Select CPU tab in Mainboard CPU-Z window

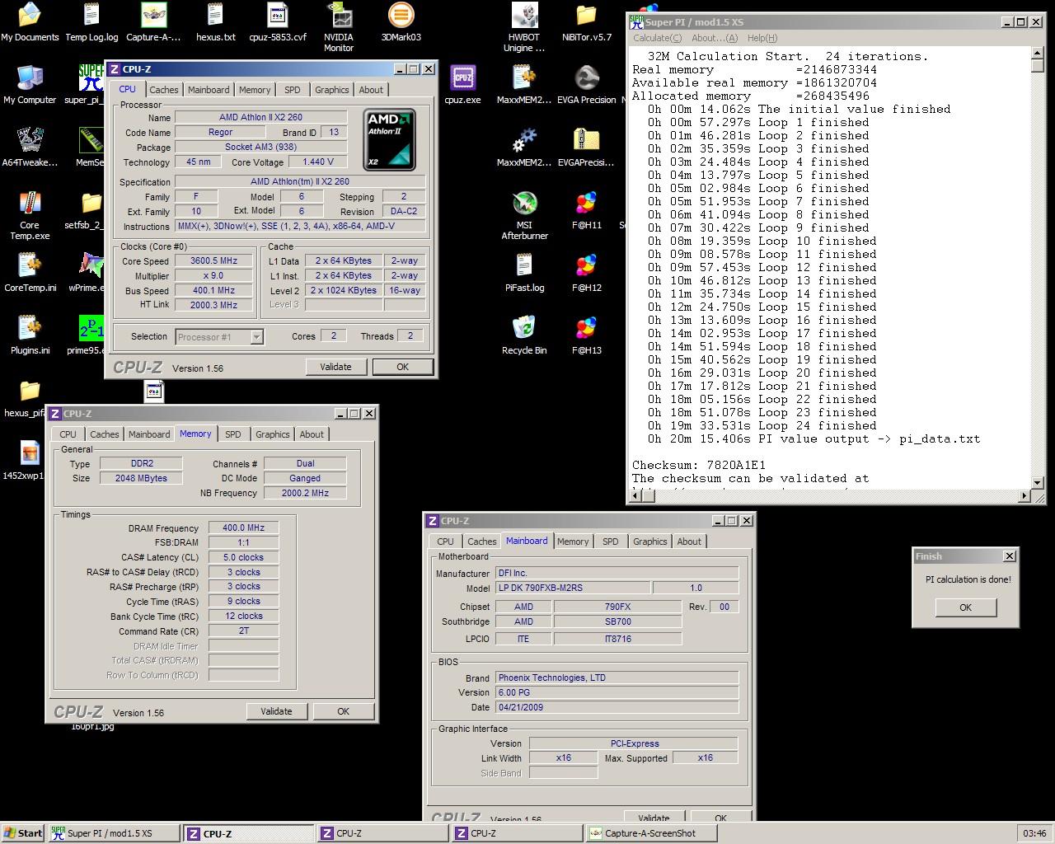point(445,542)
